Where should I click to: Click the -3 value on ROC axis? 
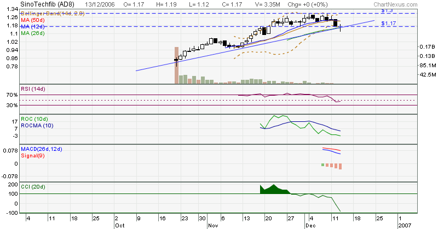pyautogui.click(x=15, y=136)
